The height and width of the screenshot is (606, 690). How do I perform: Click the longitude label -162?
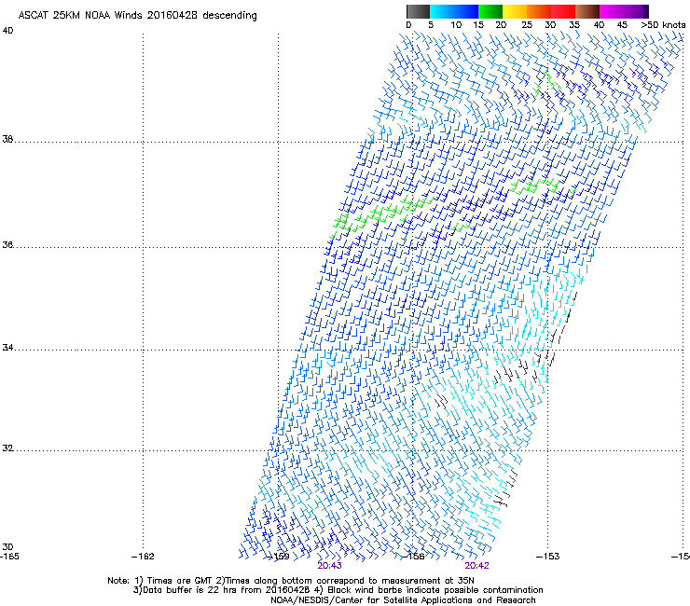click(143, 557)
